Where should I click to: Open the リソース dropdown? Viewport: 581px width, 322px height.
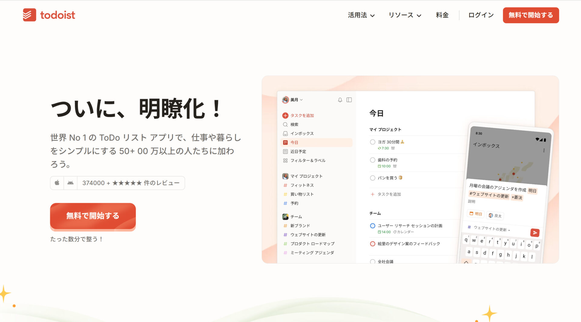pos(405,15)
